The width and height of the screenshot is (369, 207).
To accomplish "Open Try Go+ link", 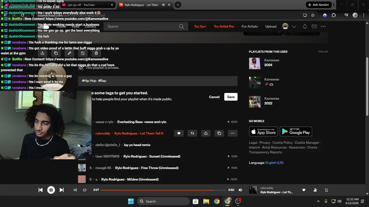I will coord(200,26).
